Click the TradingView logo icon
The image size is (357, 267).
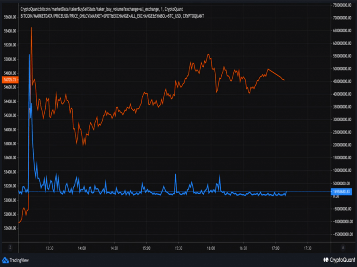[x=5, y=260]
